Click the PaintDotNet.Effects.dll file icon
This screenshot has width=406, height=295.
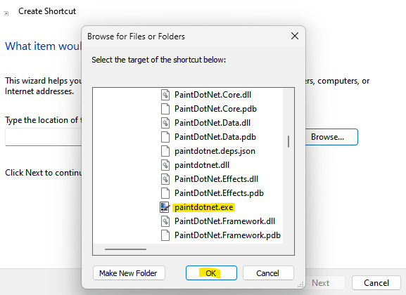(165, 179)
